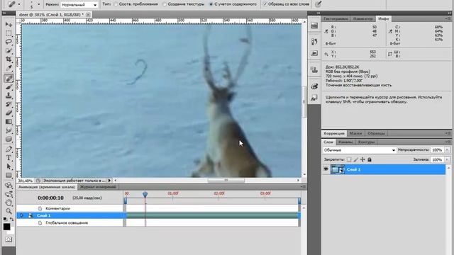
Task: Select the Hand tool
Action: (9, 203)
